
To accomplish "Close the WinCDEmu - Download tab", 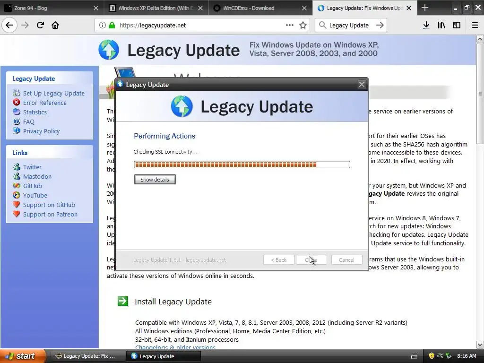I will coord(304,8).
